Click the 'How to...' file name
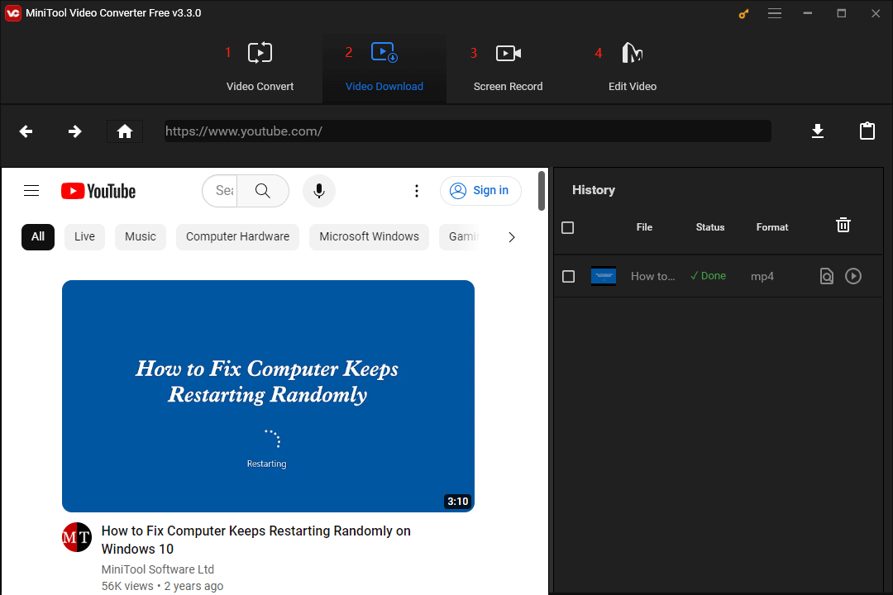The width and height of the screenshot is (893, 595). point(652,276)
